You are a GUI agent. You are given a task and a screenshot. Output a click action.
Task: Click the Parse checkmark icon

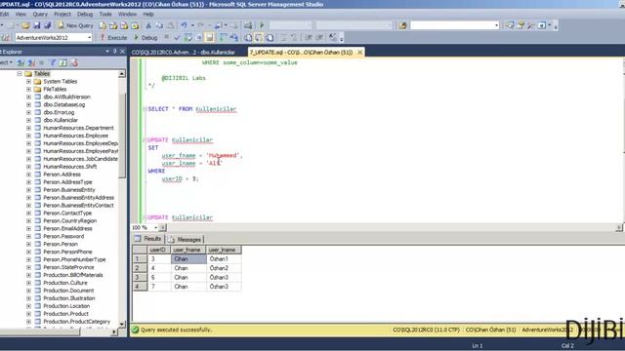[177, 38]
